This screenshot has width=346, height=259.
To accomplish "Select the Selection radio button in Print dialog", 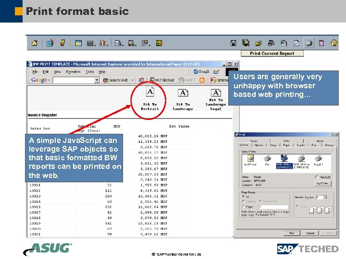I will (243, 201).
